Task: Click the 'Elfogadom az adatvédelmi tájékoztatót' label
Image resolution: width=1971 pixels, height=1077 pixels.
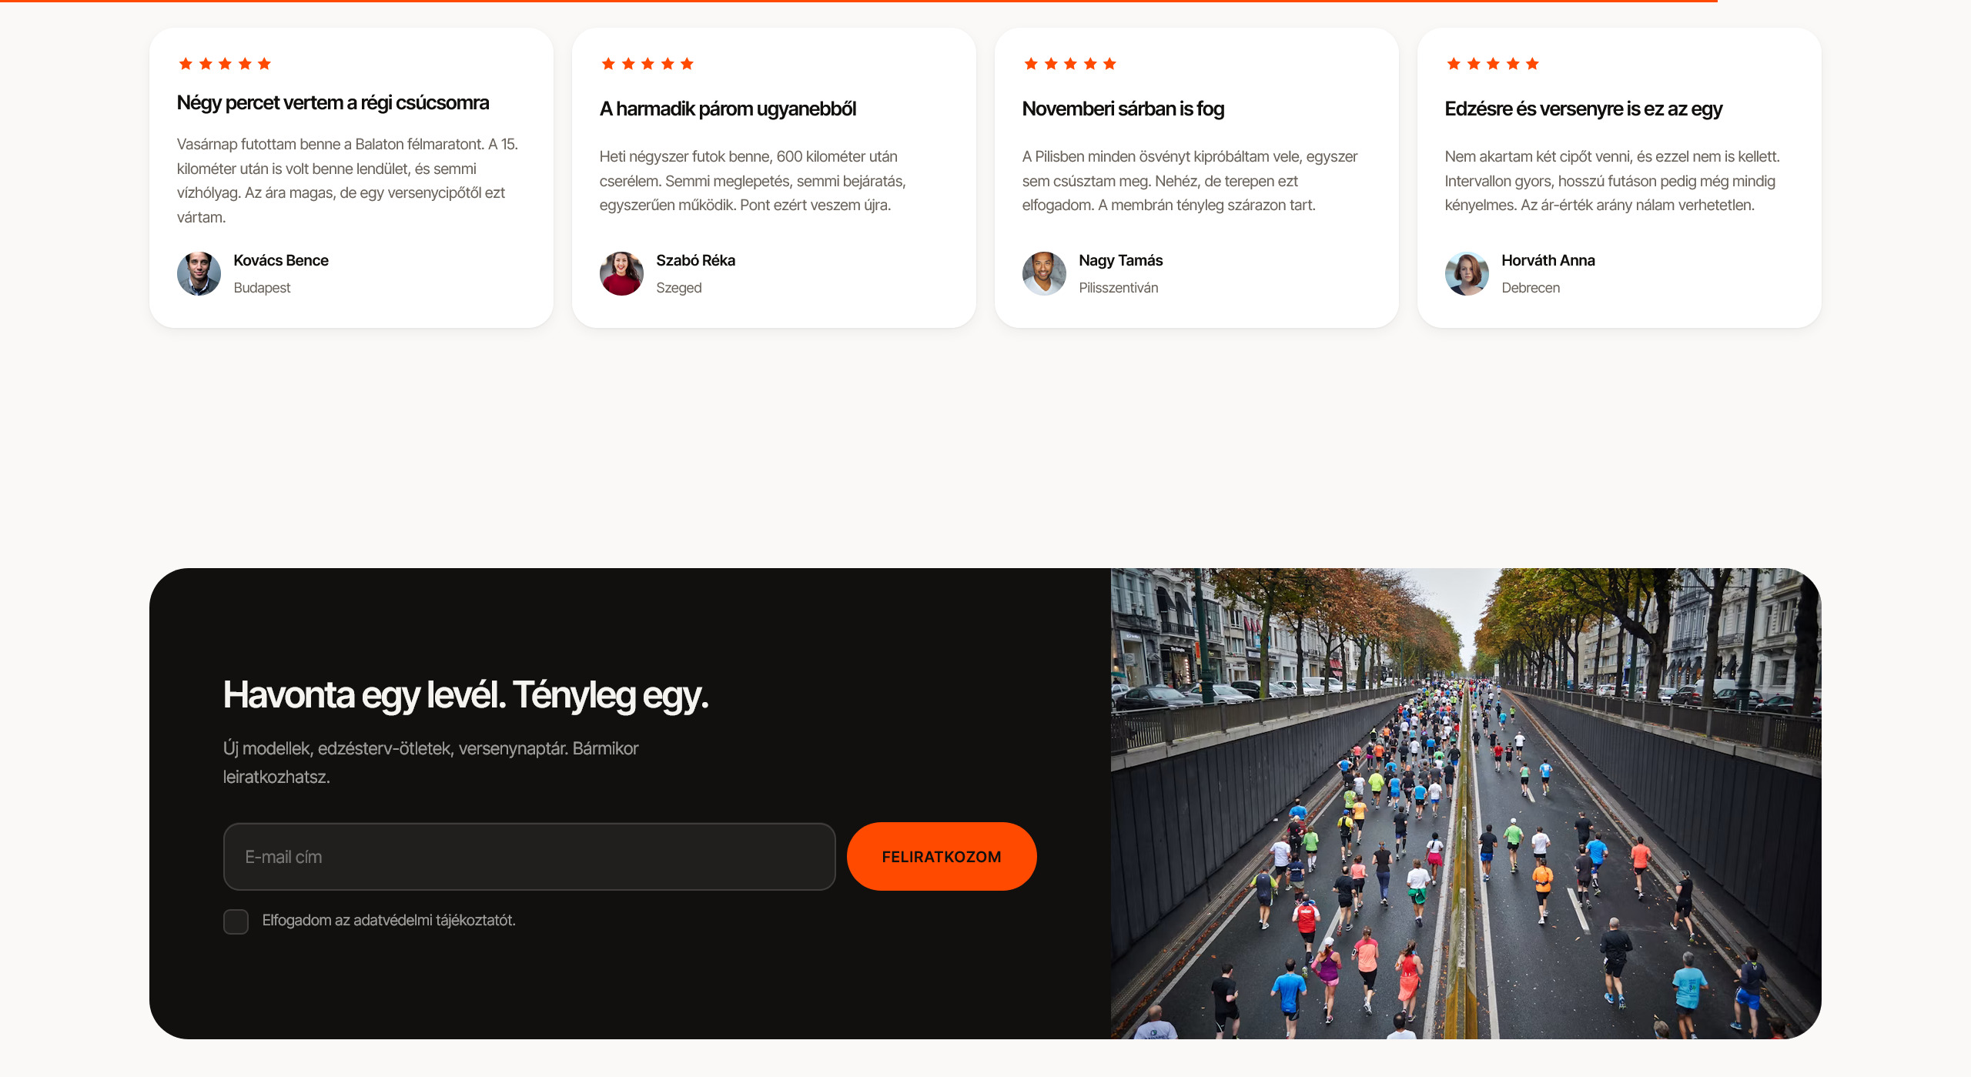Action: pos(389,920)
